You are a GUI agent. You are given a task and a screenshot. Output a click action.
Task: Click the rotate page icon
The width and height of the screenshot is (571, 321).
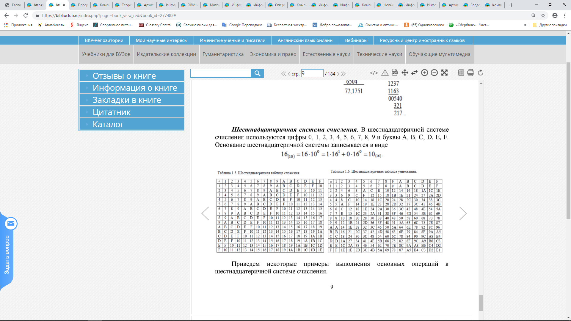click(x=480, y=73)
